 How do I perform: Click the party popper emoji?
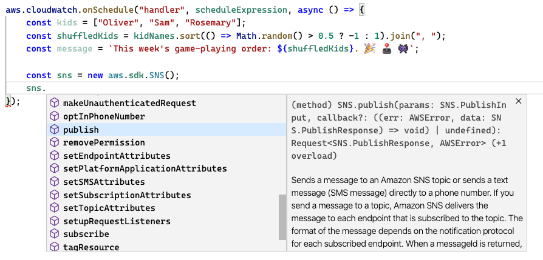click(x=369, y=49)
